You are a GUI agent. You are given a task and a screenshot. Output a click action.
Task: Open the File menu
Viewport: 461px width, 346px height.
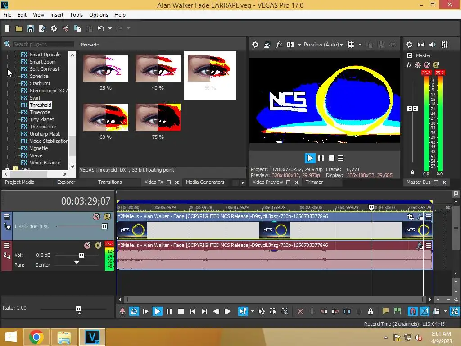(x=7, y=15)
